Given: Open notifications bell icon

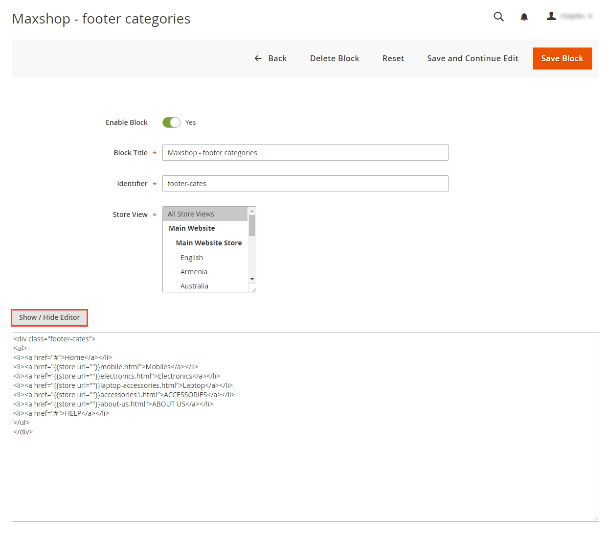Looking at the screenshot, I should (524, 17).
